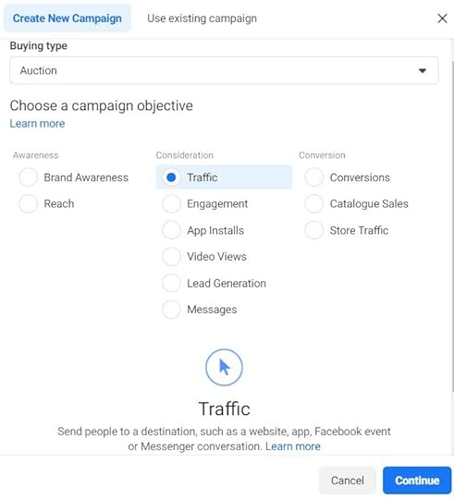Switch to Use existing campaign tab
Image resolution: width=454 pixels, height=499 pixels.
(202, 18)
